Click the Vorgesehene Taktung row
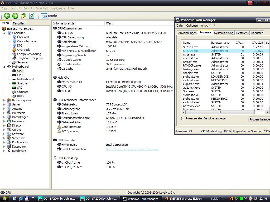The height and width of the screenshot is (202, 270). [113, 46]
